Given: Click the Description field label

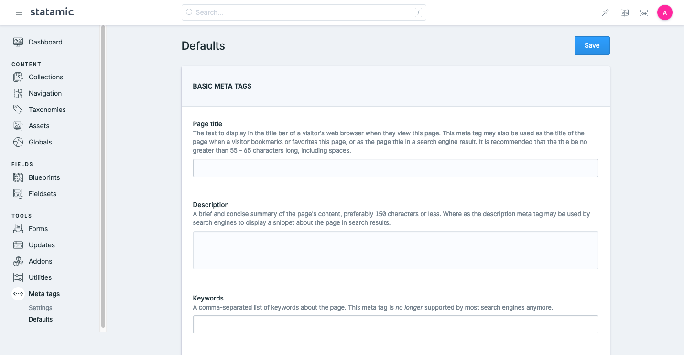Looking at the screenshot, I should pos(211,205).
